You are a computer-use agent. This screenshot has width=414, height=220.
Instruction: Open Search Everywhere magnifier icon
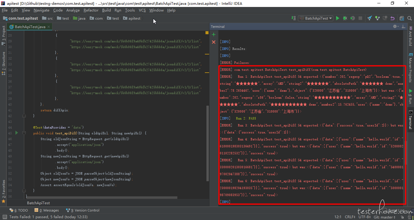pyautogui.click(x=409, y=18)
